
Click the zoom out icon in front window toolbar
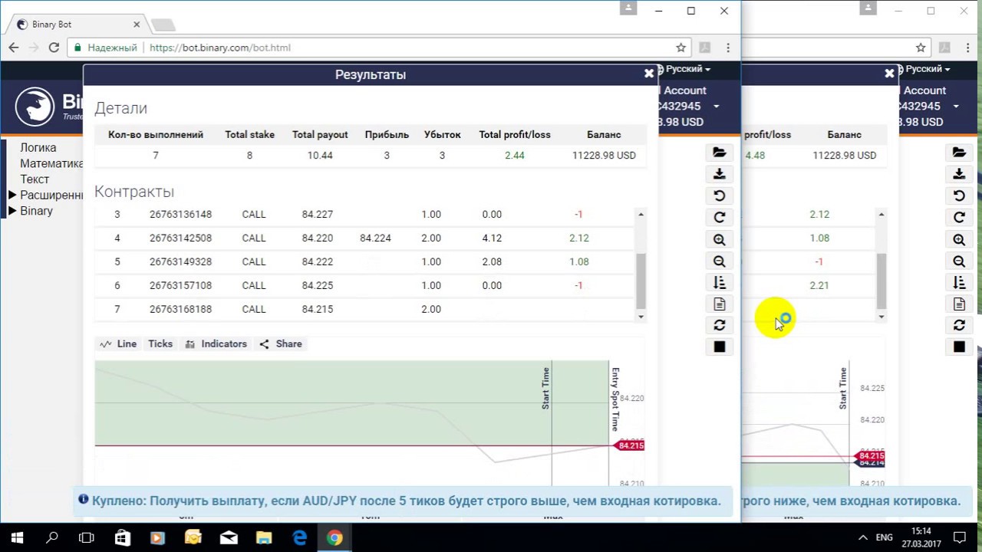tap(720, 261)
